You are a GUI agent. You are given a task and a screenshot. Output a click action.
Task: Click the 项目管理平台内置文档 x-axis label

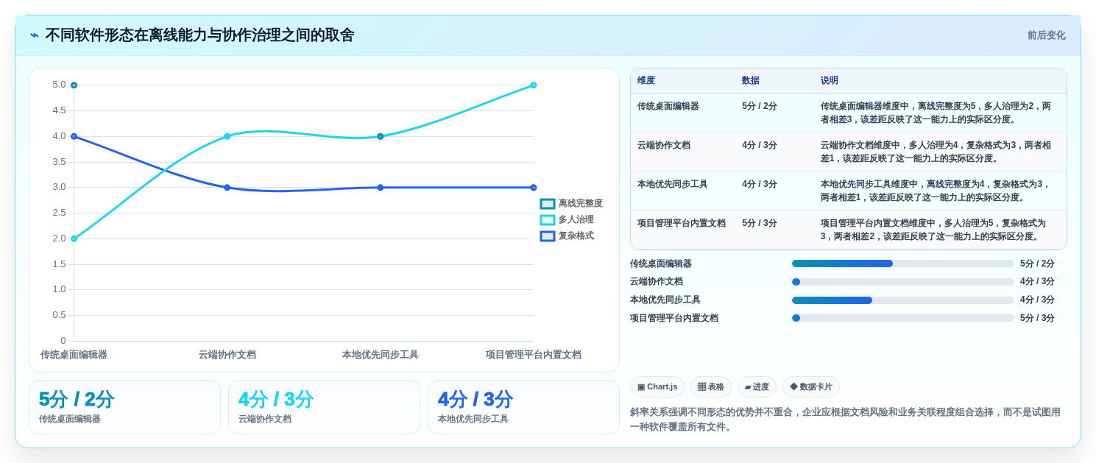534,355
